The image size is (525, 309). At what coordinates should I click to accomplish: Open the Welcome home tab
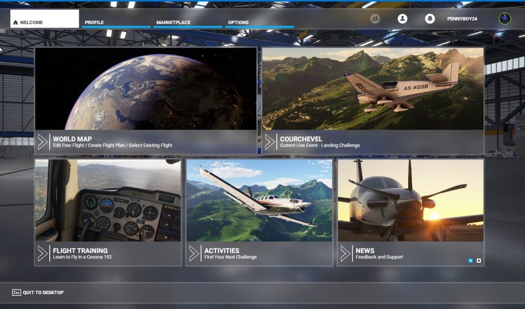tap(45, 19)
